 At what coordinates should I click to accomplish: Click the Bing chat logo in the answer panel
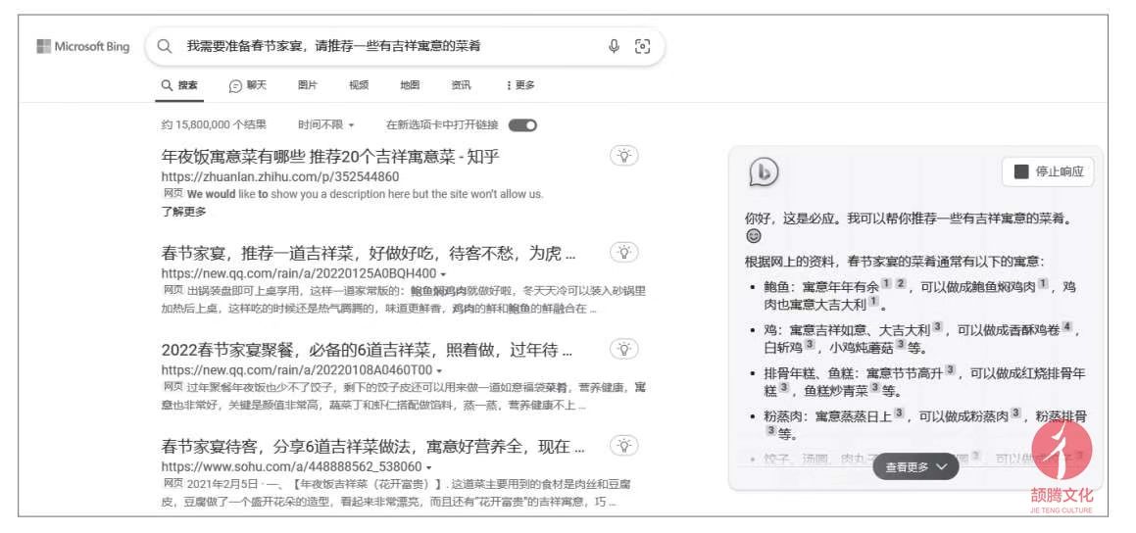tap(764, 172)
